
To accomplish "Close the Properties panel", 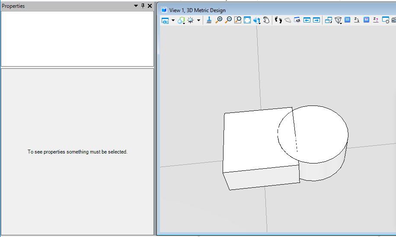I will [150, 6].
